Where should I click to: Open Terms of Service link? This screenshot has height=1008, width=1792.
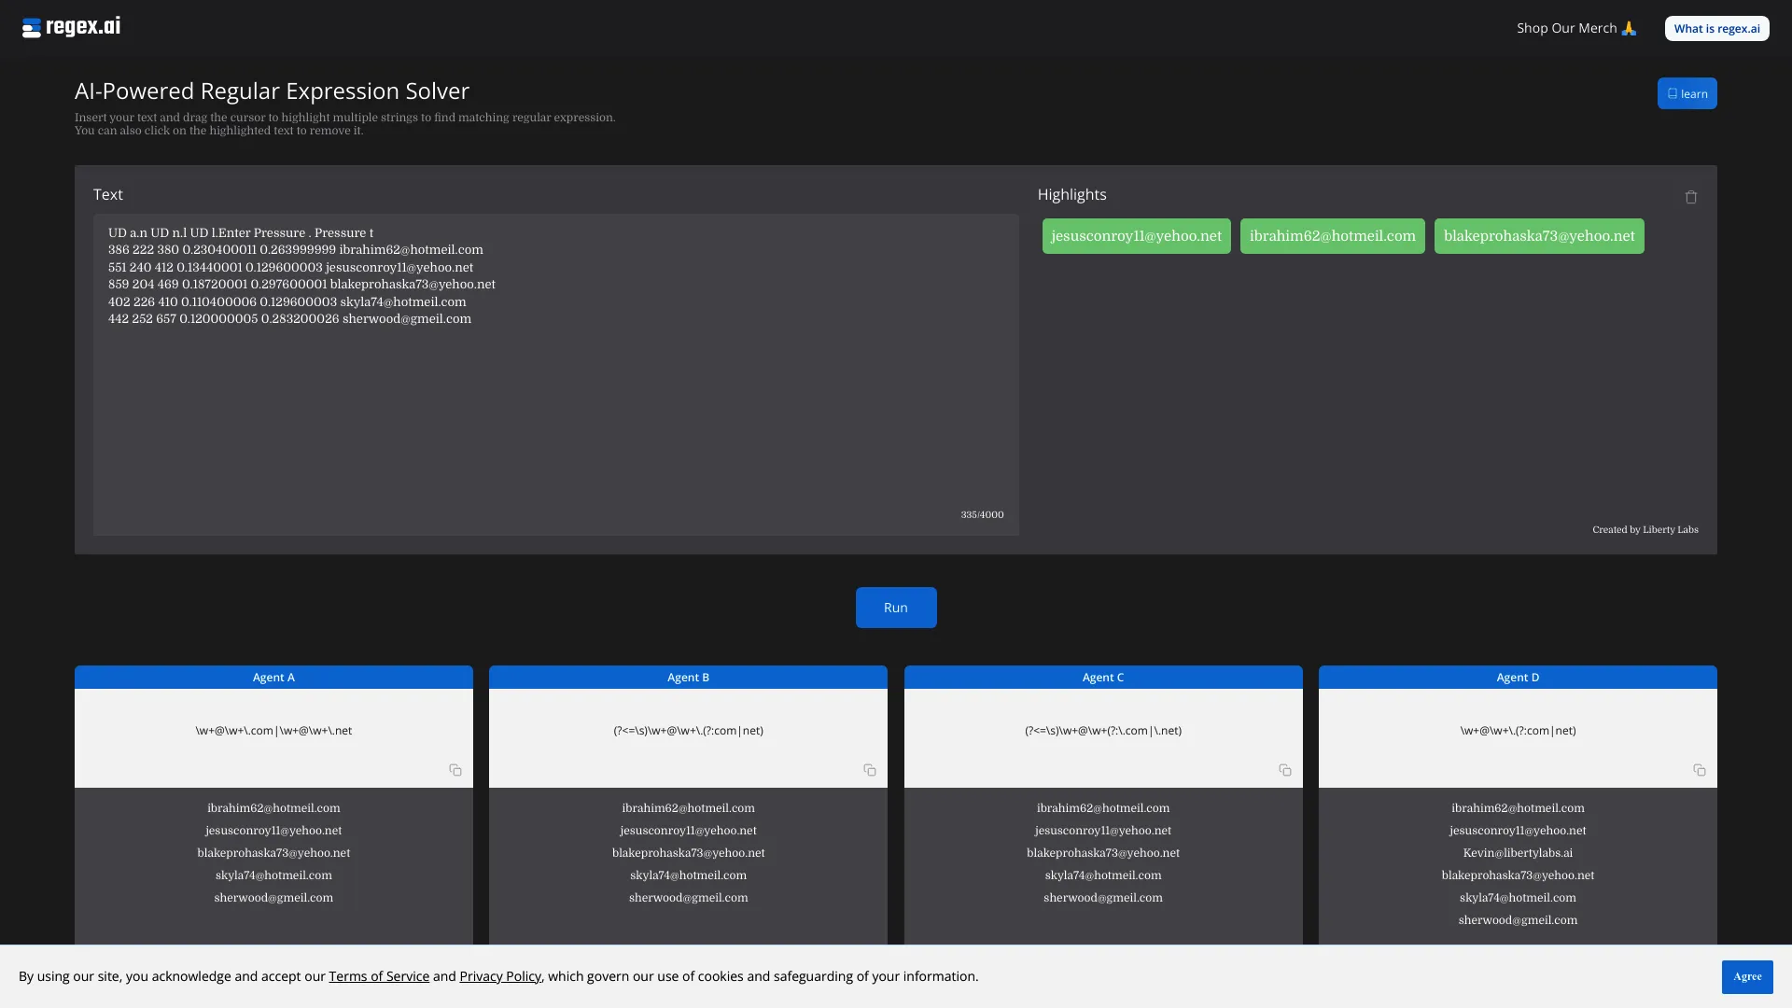point(379,976)
